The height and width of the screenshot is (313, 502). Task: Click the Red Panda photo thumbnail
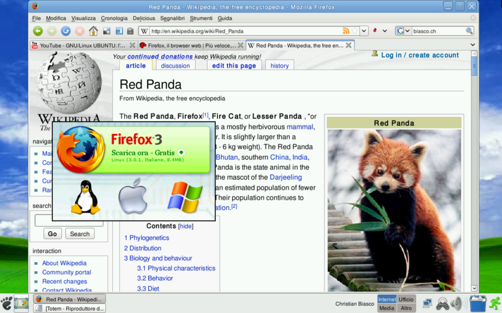[x=394, y=210]
